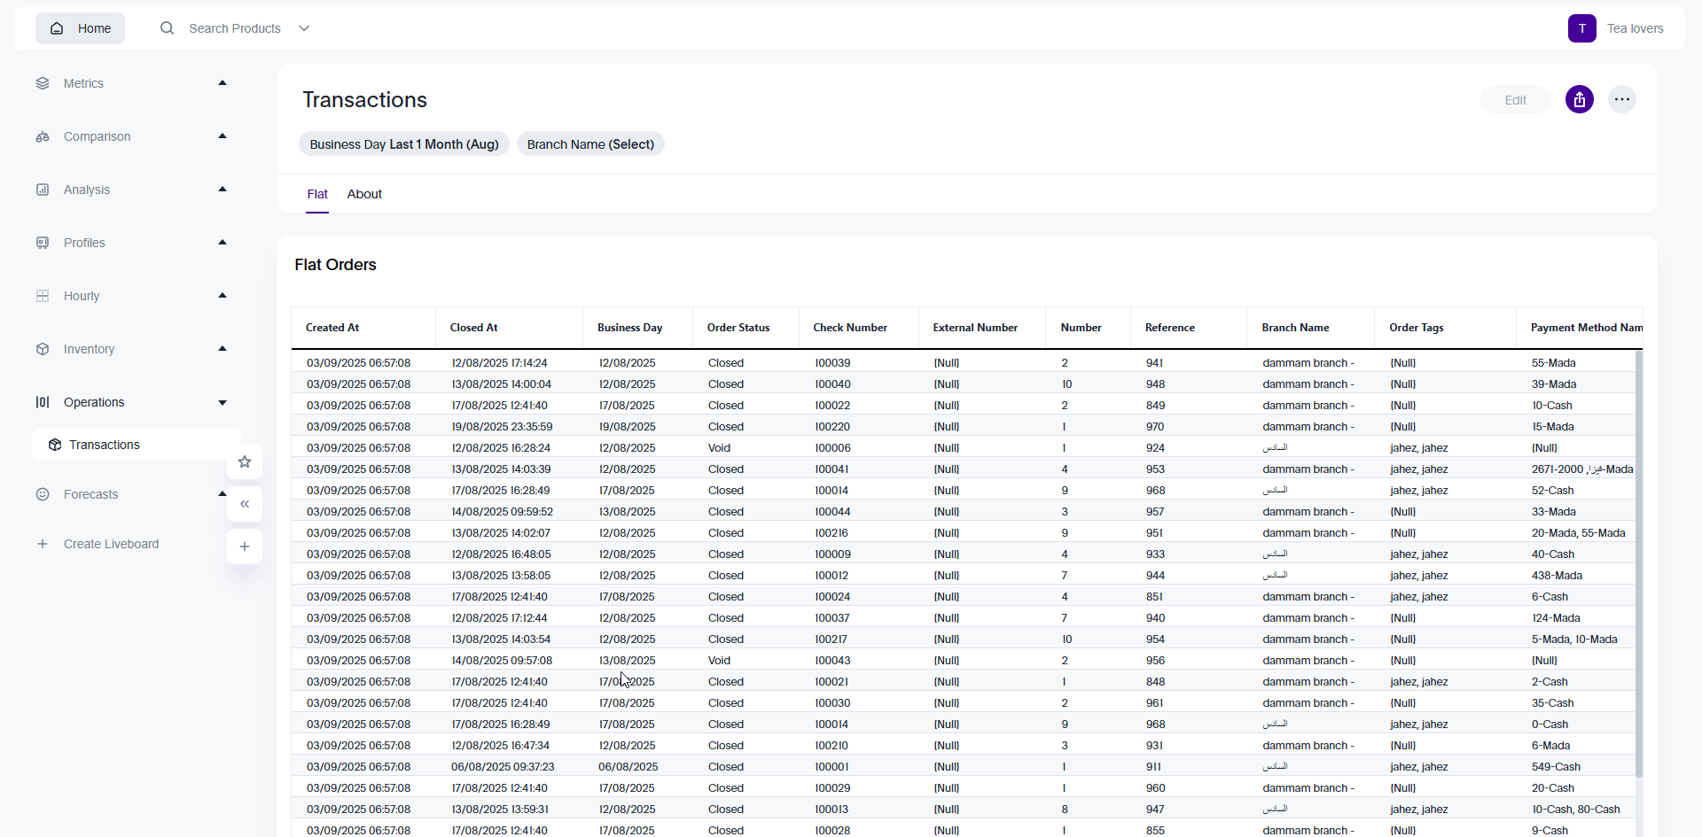Click the Inventory cube icon
This screenshot has width=1702, height=837.
pyautogui.click(x=43, y=349)
